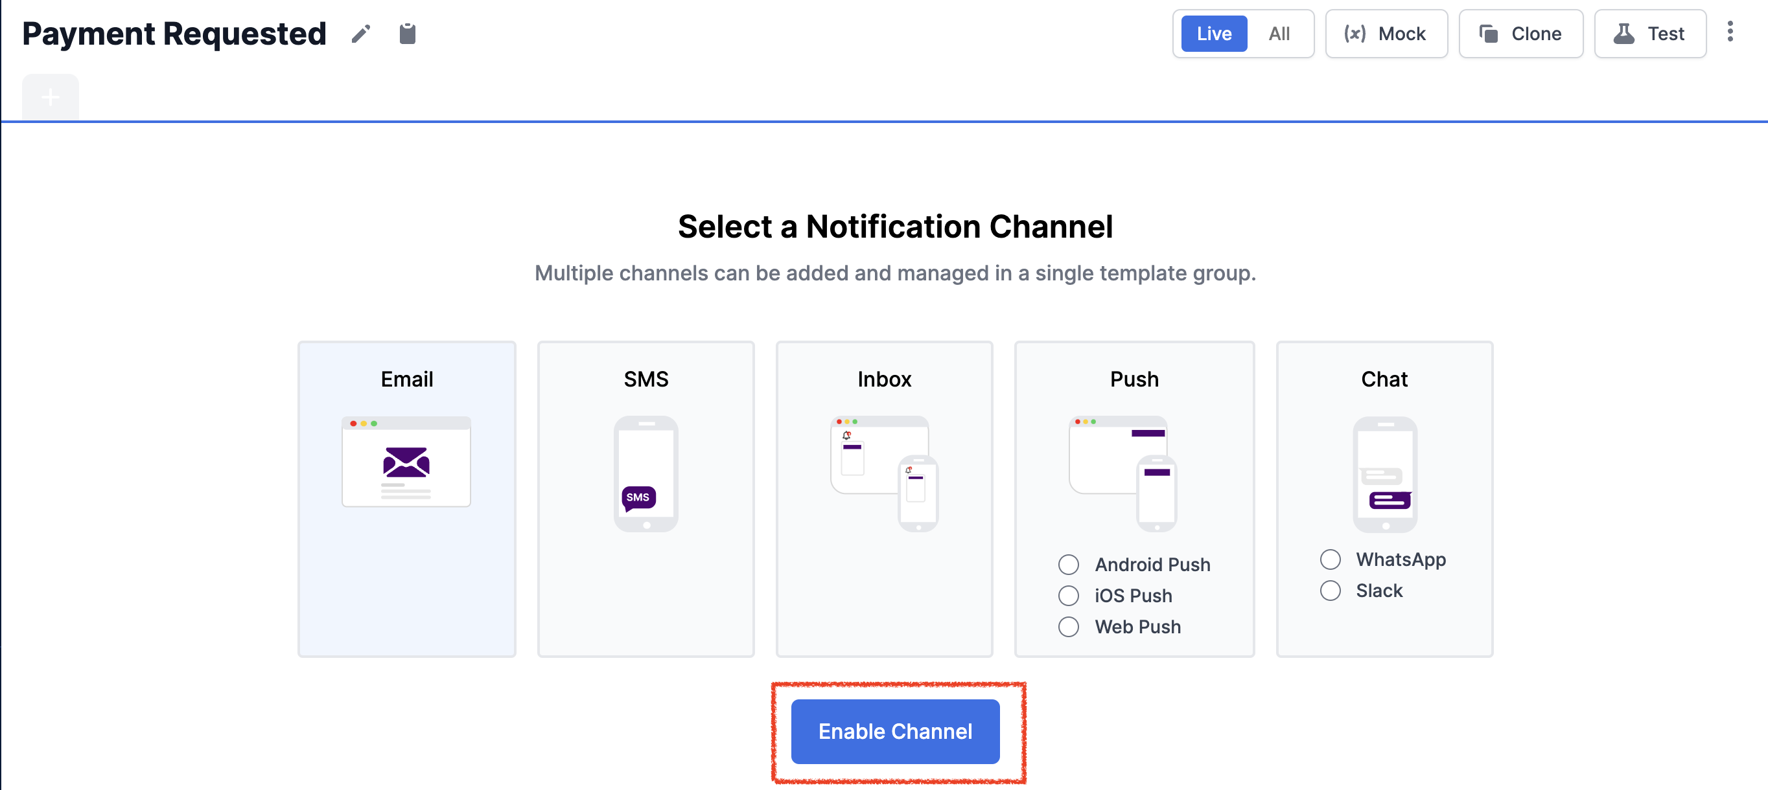Choose the Email card title
This screenshot has width=1768, height=790.
(x=407, y=379)
